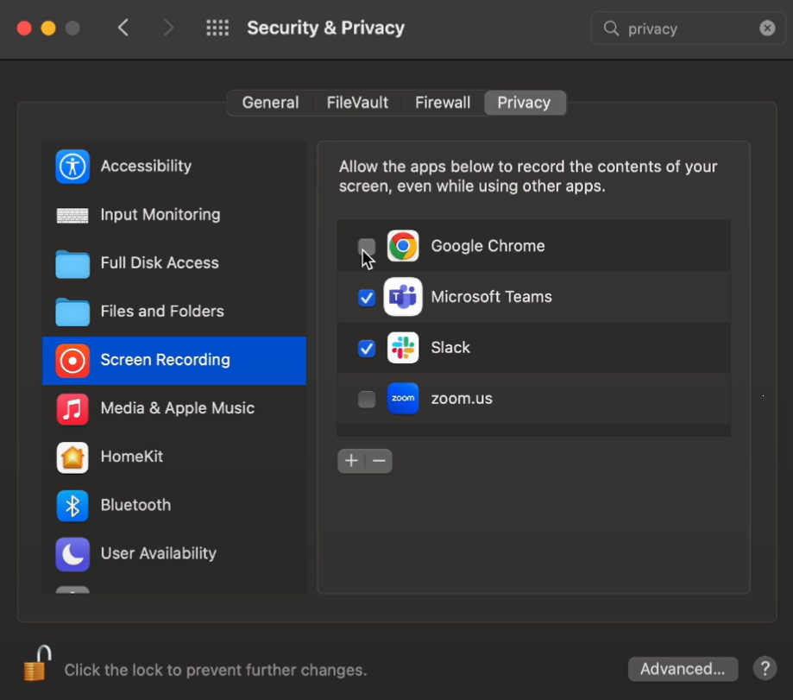Open the show all preferences grid icon

pos(217,28)
